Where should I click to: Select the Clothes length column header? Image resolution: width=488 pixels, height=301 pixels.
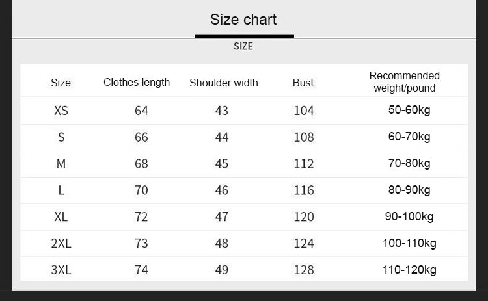[x=137, y=82]
